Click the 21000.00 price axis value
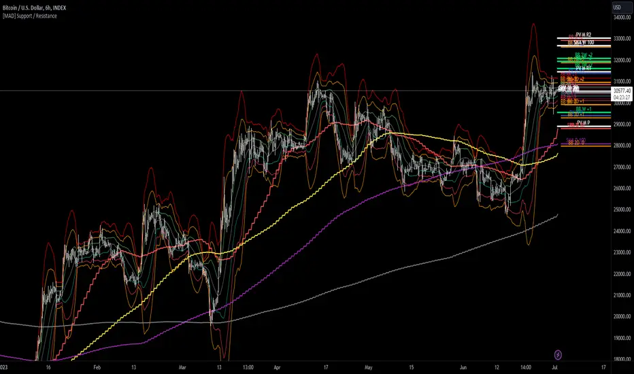The image size is (634, 374). click(622, 296)
